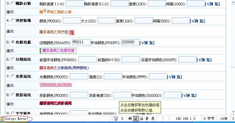This screenshot has height=123, width=235.
Task: Click the 192.168.1.3 IP address in status bar
Action: click(185, 119)
